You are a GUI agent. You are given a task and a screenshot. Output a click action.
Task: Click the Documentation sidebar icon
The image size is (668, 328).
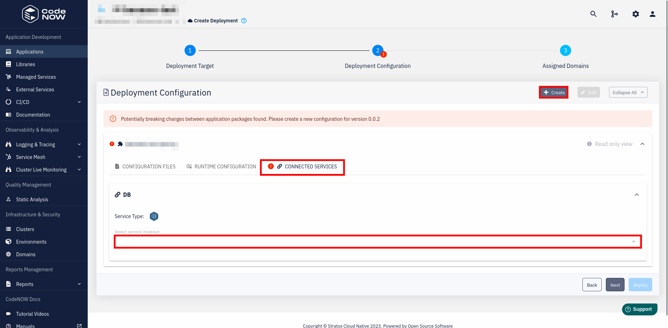click(8, 114)
